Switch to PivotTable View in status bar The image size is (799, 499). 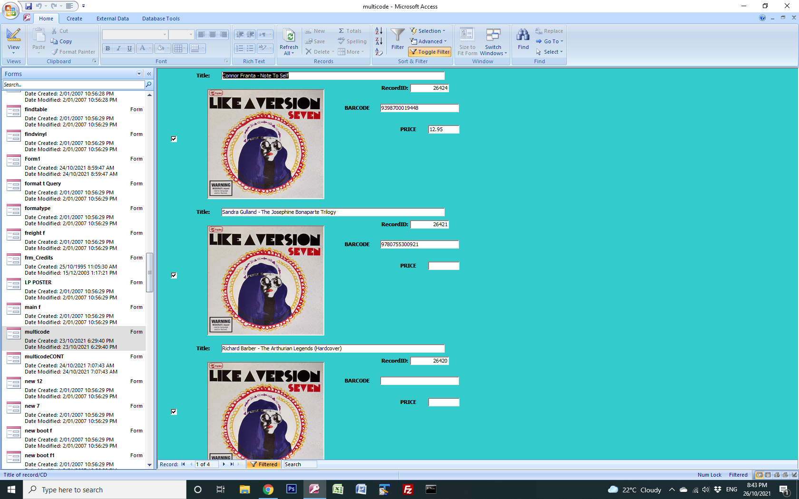pos(777,475)
